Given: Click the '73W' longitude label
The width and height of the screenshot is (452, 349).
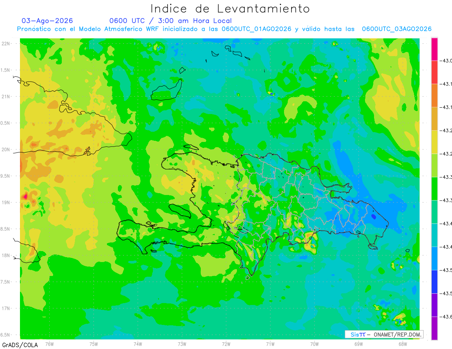Looking at the screenshot, I should [182, 344].
